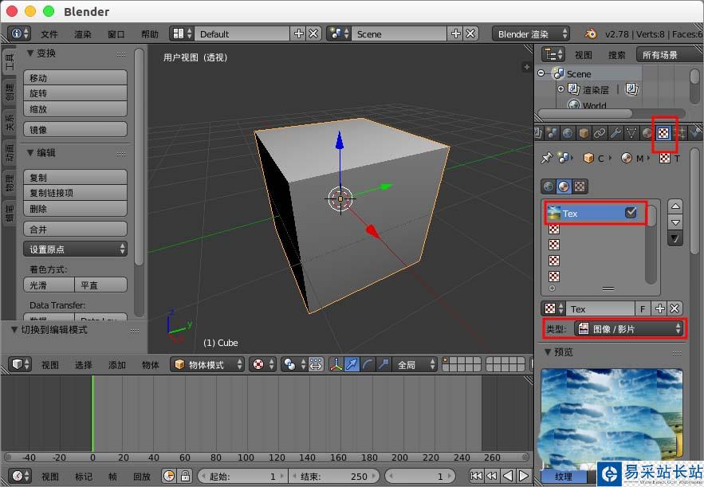
Task: Click the pivot point icon in viewport header
Action: (x=289, y=364)
